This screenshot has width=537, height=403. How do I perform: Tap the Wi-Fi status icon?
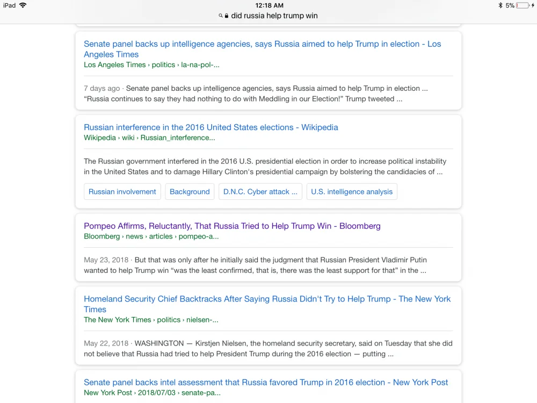23,5
